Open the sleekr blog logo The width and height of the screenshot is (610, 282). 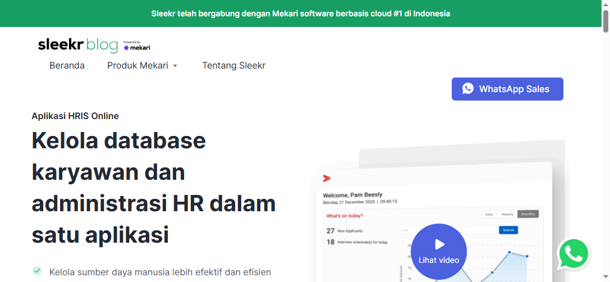(78, 45)
